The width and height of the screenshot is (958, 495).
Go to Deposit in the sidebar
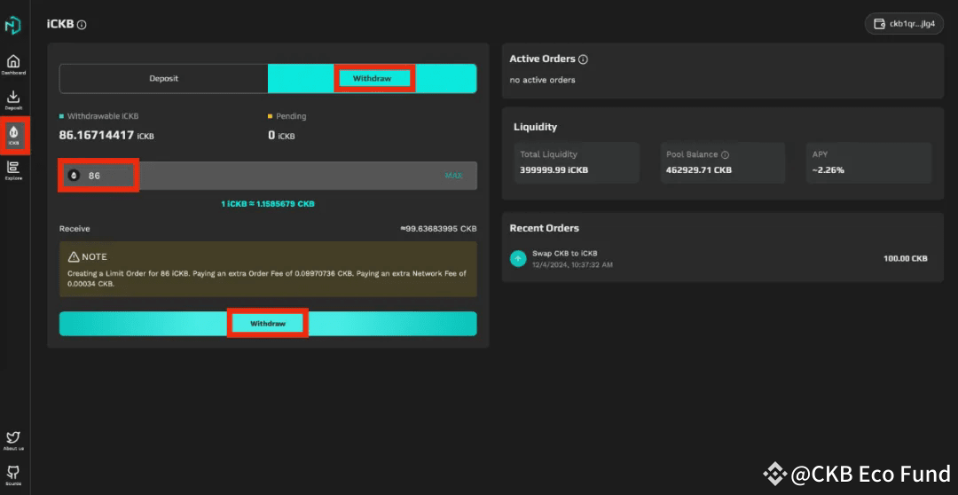coord(13,99)
